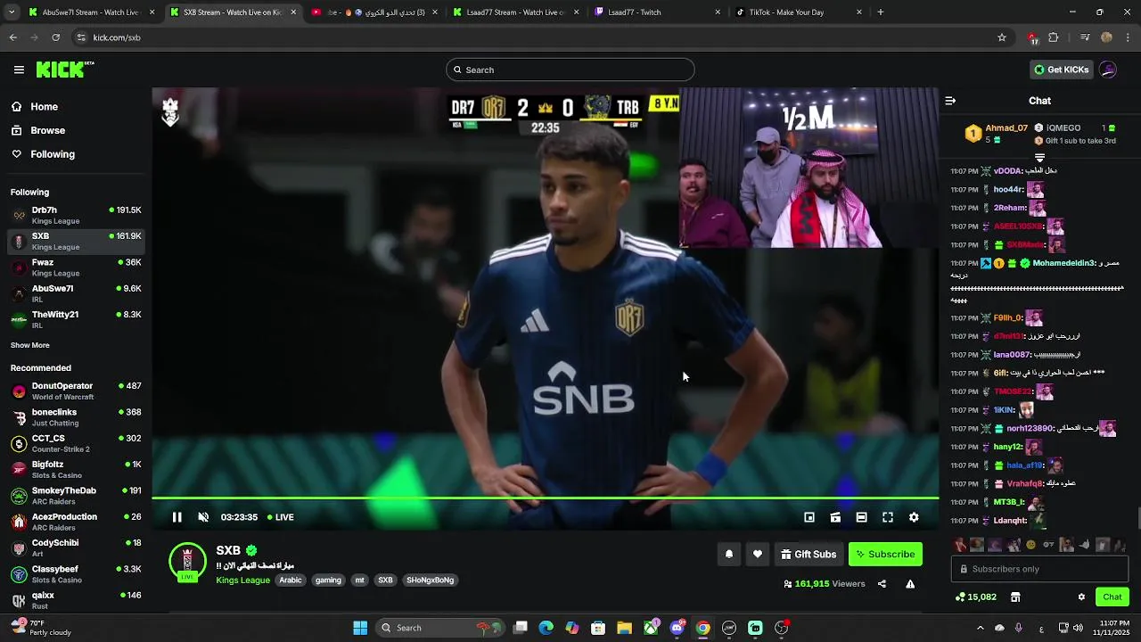Open TheWitty21 channel in sidebar
The height and width of the screenshot is (642, 1141).
pyautogui.click(x=76, y=319)
